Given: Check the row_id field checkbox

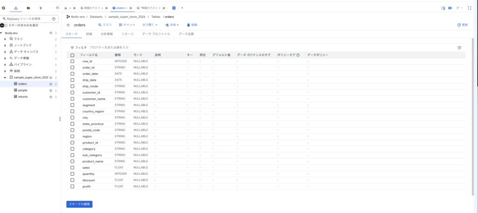Looking at the screenshot, I should tap(72, 61).
